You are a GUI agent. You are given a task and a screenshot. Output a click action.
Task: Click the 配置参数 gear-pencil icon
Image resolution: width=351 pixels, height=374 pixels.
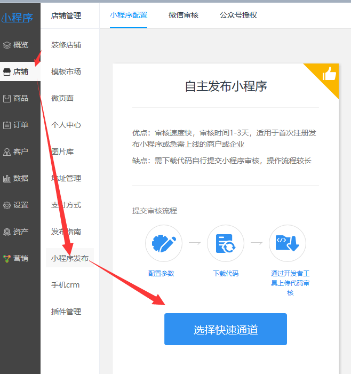(164, 243)
